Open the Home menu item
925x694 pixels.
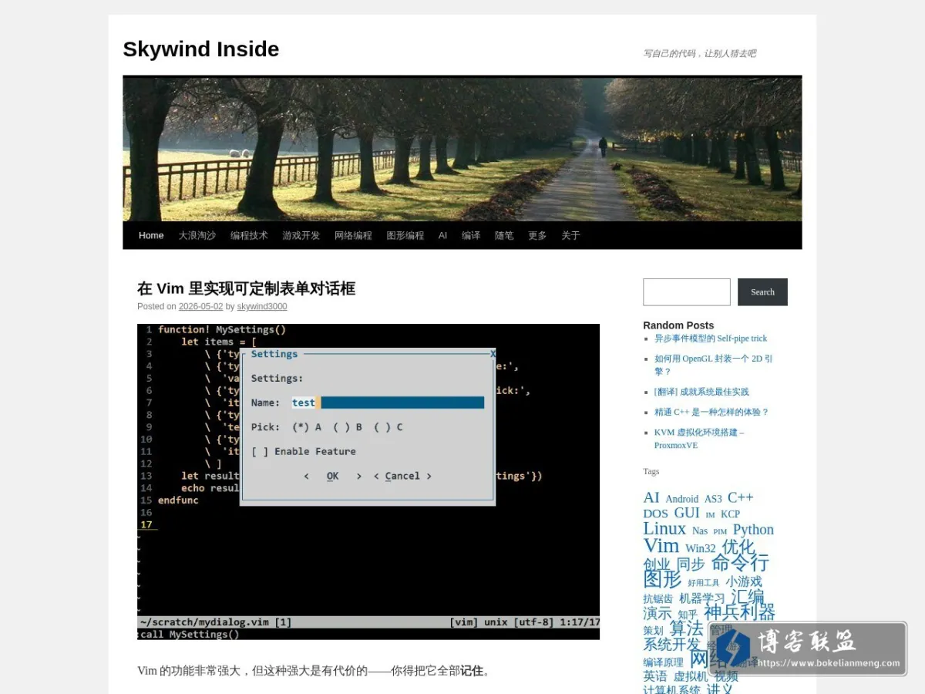151,235
